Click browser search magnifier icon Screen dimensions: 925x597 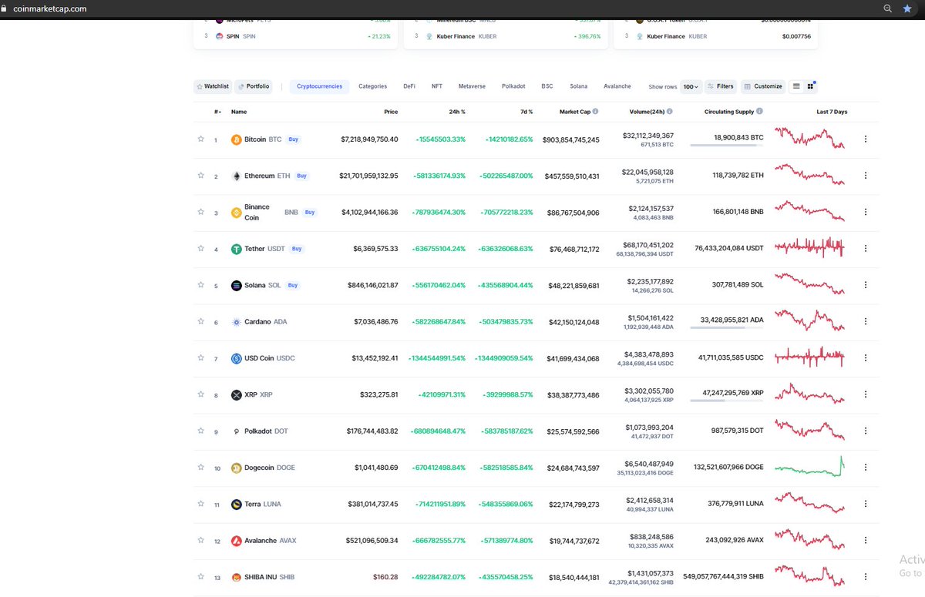pyautogui.click(x=888, y=8)
